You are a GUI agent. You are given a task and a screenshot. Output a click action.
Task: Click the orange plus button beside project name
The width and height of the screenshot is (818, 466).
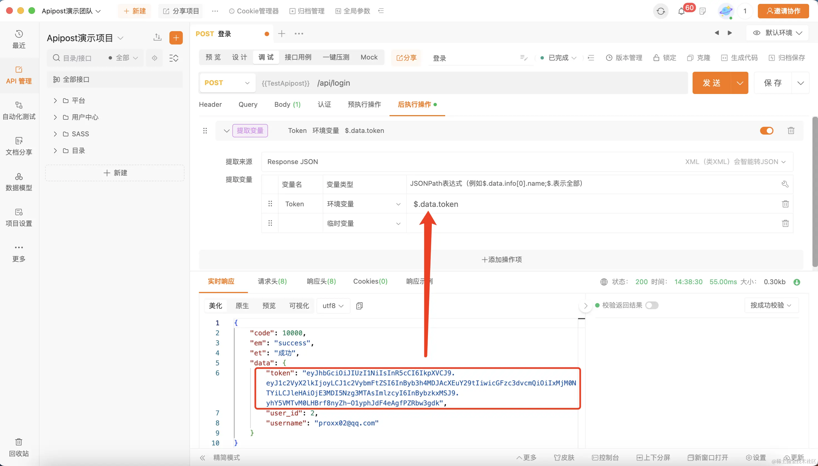[176, 38]
